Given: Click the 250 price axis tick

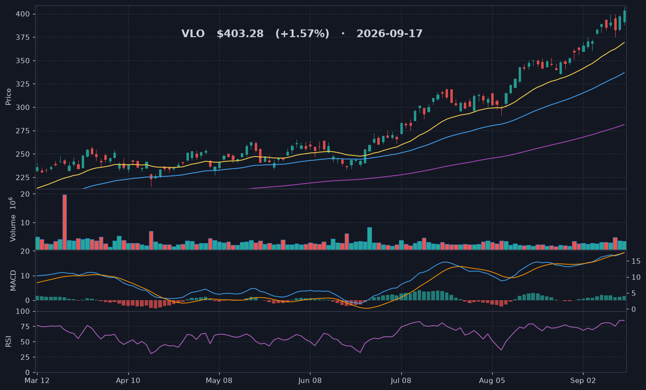Looking at the screenshot, I should pyautogui.click(x=24, y=154).
